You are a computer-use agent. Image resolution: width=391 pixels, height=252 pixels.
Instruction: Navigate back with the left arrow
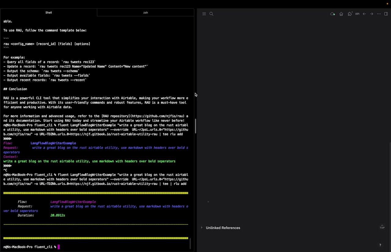364,14
